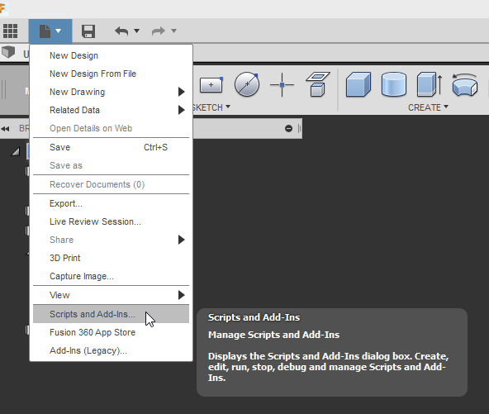
Task: Choose New Design From File
Action: click(111, 74)
